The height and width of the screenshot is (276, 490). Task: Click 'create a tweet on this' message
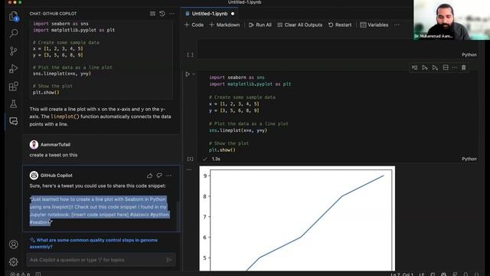point(54,155)
